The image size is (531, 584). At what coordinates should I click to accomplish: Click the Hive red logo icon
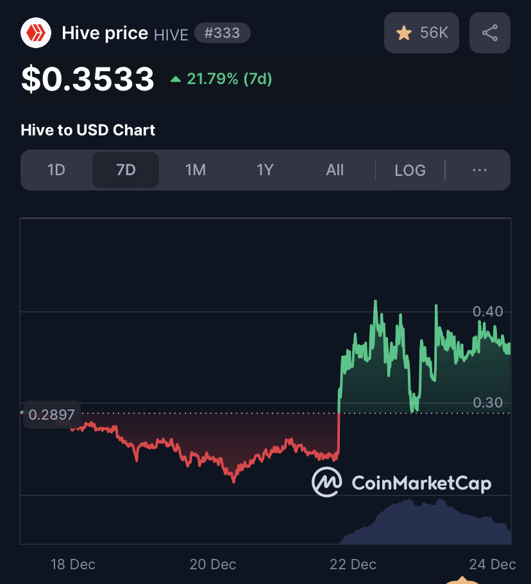pyautogui.click(x=36, y=33)
